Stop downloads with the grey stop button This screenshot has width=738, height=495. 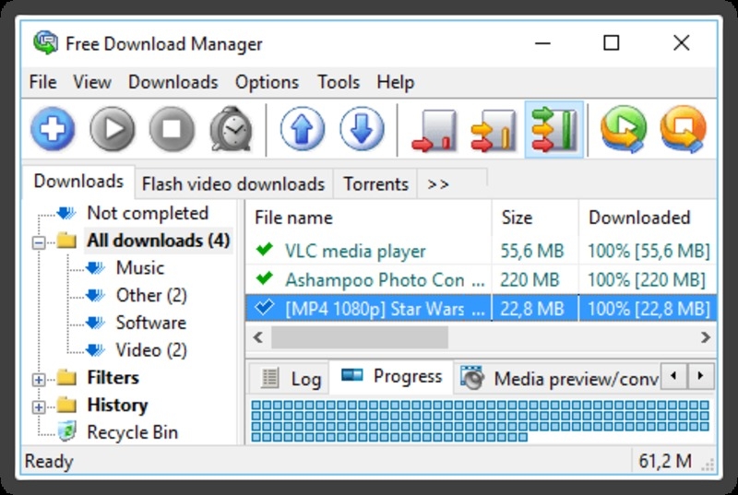point(172,129)
